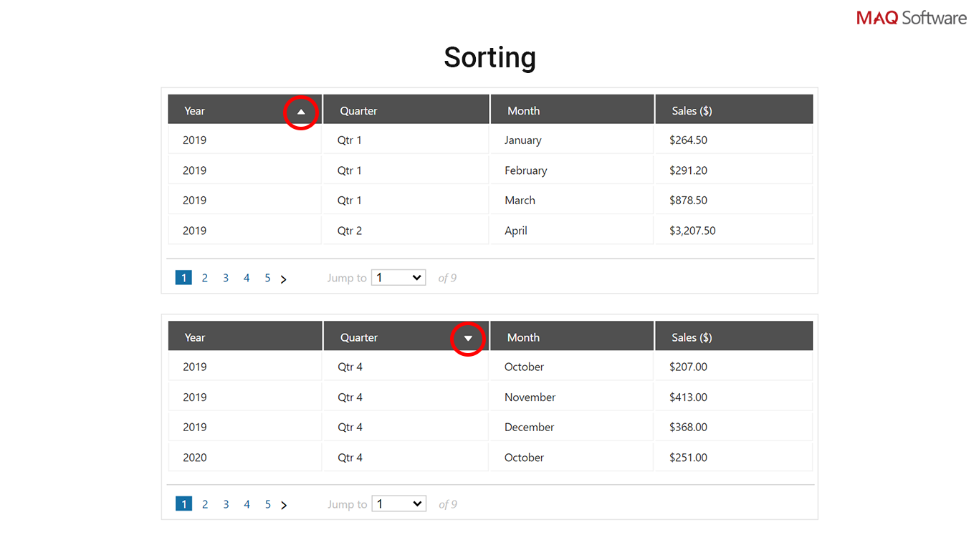Sort bottom table by Sales ($) column
This screenshot has height=550, width=979.
pyautogui.click(x=692, y=337)
